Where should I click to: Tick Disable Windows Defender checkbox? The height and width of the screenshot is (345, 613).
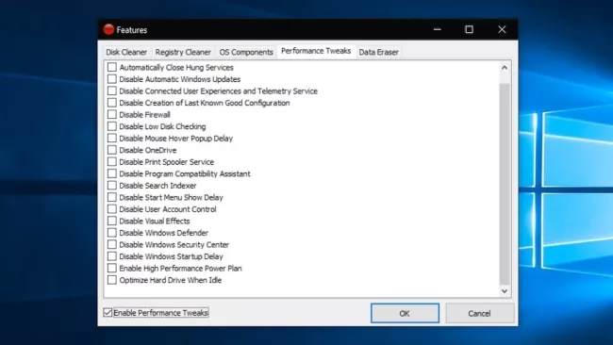click(112, 233)
